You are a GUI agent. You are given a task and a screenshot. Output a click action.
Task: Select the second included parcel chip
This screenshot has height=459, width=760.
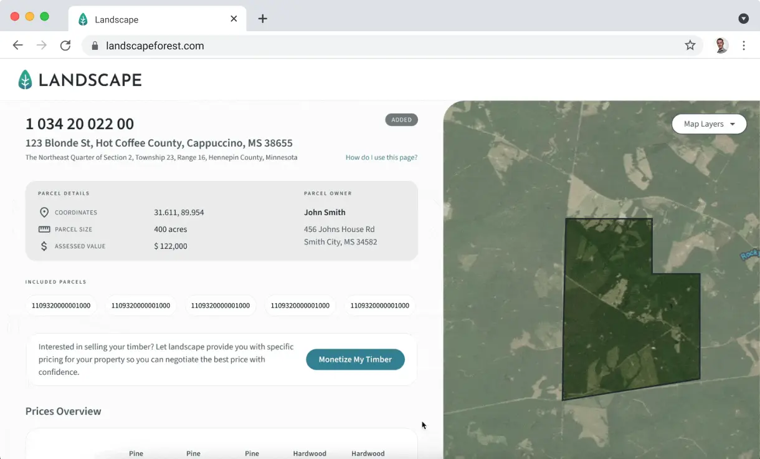point(141,306)
